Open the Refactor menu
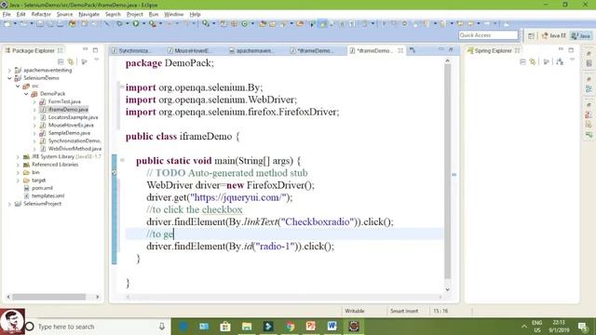 41,14
